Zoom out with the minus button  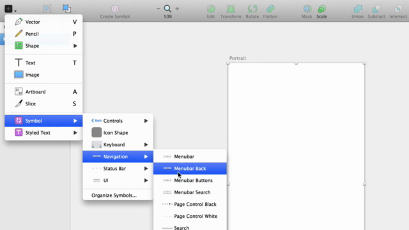158,8
